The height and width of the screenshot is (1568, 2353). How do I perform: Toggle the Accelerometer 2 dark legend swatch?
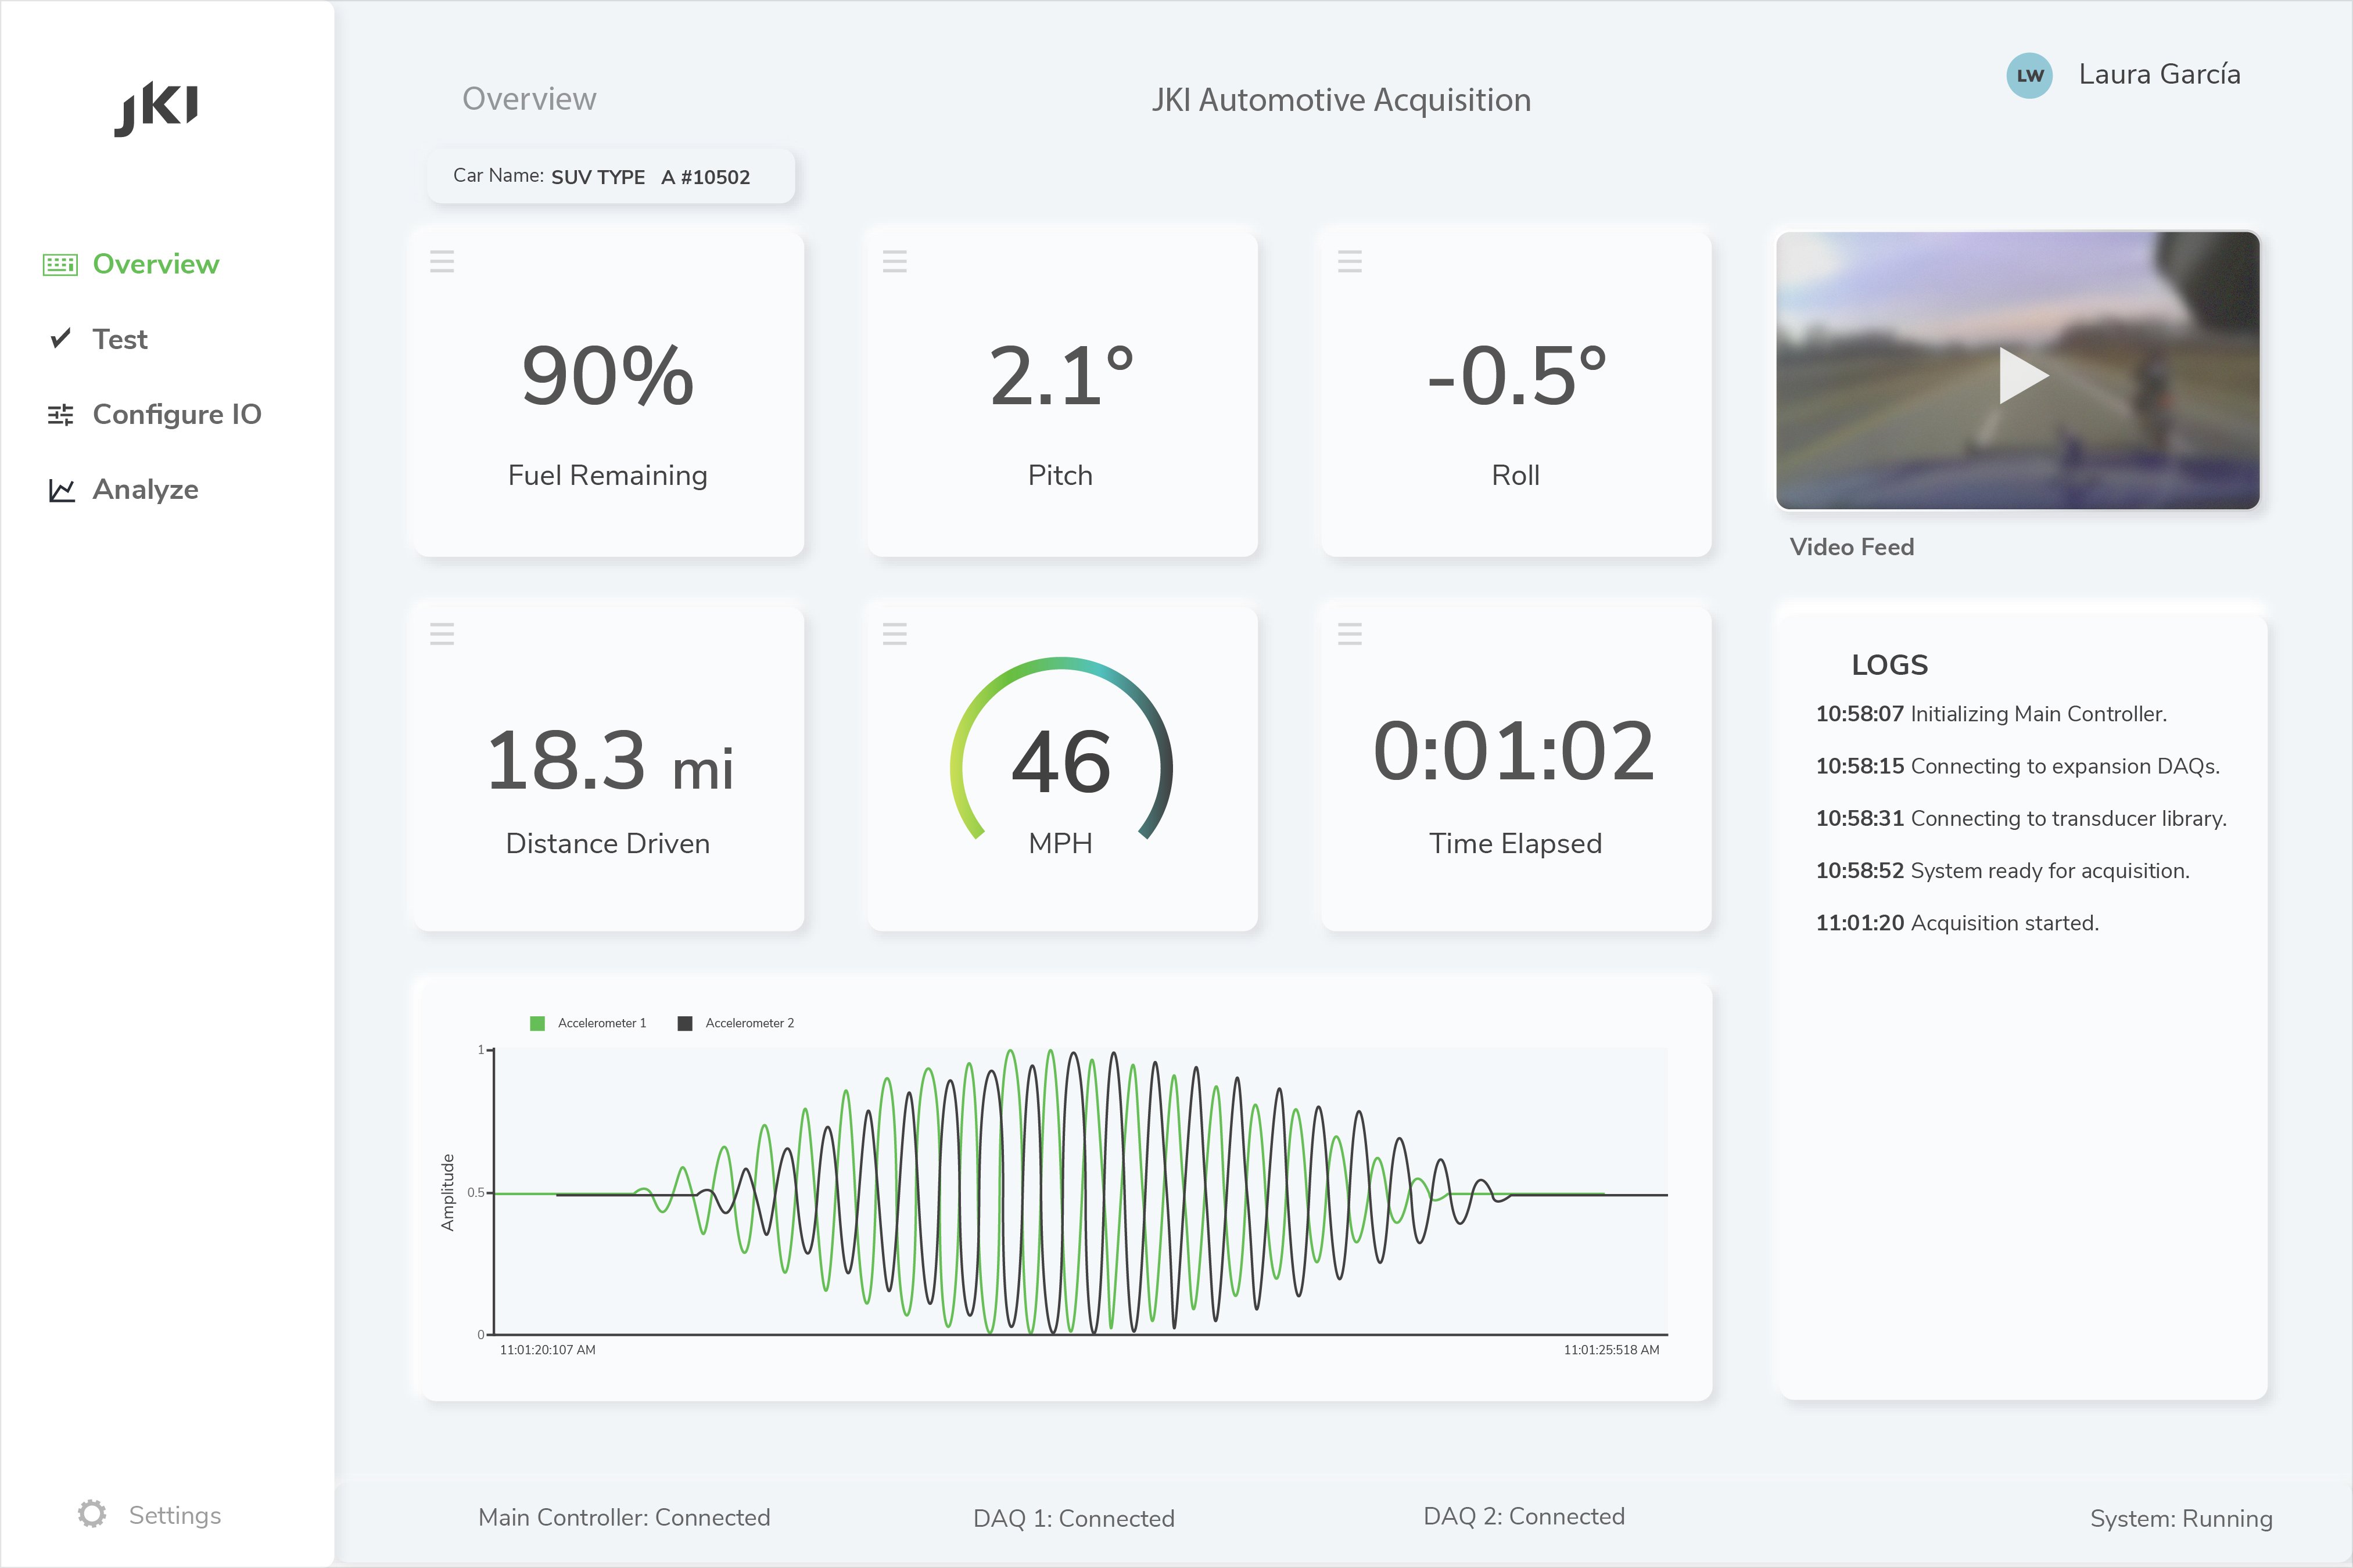point(686,1023)
